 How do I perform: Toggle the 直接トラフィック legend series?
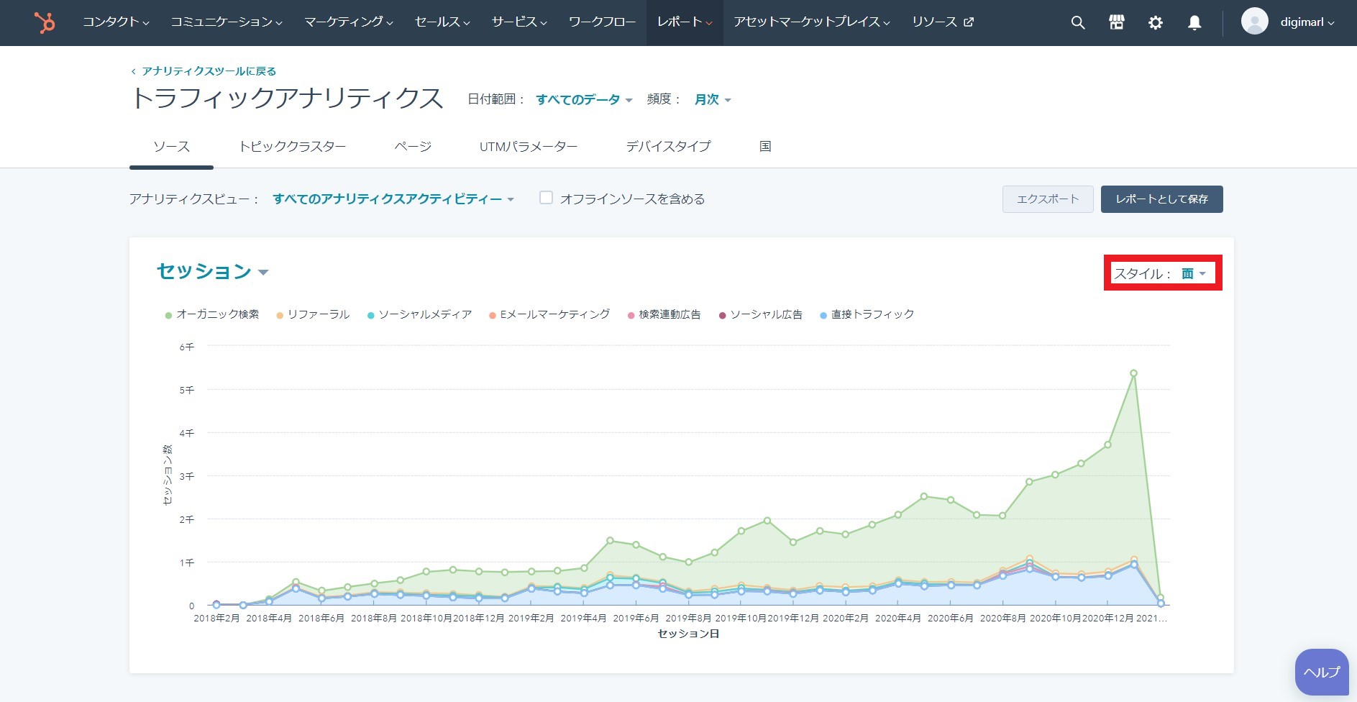tap(867, 314)
